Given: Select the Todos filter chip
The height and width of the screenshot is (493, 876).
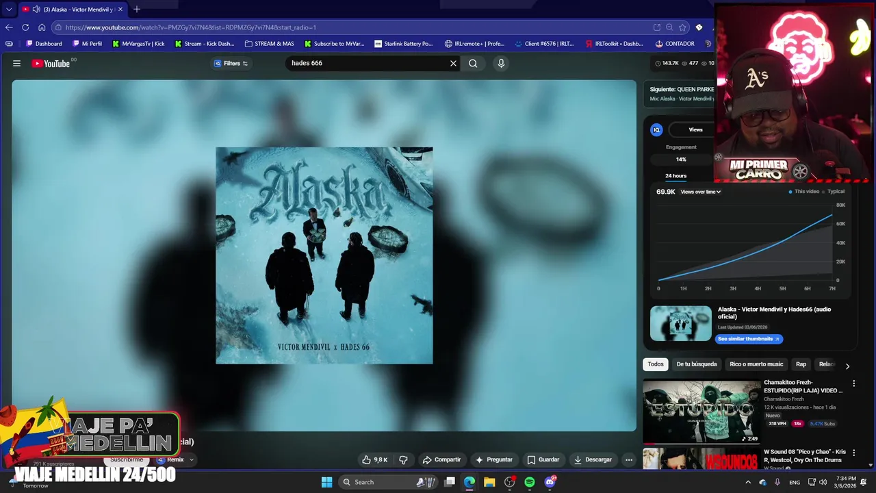Looking at the screenshot, I should pyautogui.click(x=656, y=364).
